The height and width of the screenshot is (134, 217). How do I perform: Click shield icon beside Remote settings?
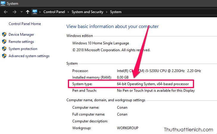pos(4,41)
